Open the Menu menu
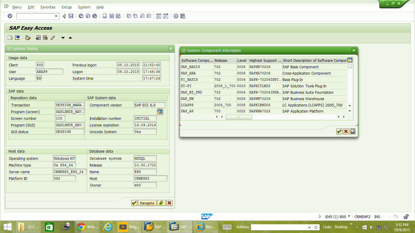The image size is (415, 233). (17, 7)
